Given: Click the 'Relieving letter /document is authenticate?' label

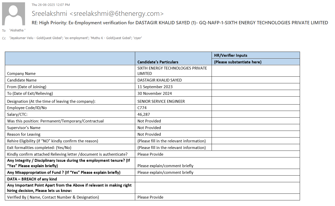Looking at the screenshot, I should click(67, 154).
